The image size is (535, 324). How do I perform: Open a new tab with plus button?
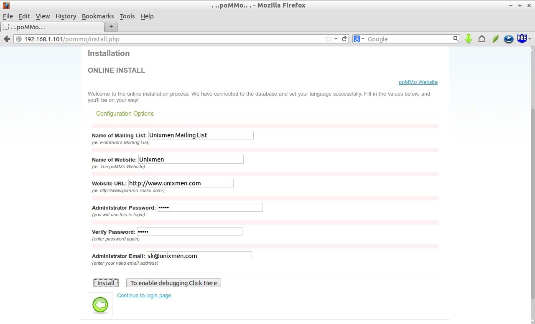[111, 27]
